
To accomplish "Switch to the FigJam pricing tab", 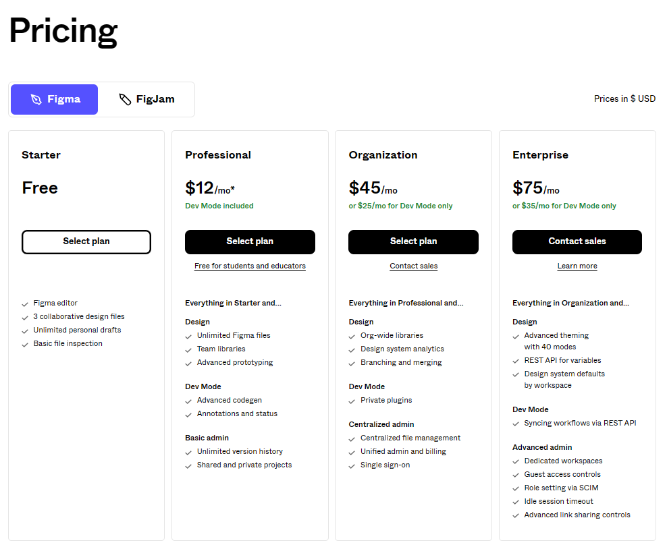I will coord(146,99).
